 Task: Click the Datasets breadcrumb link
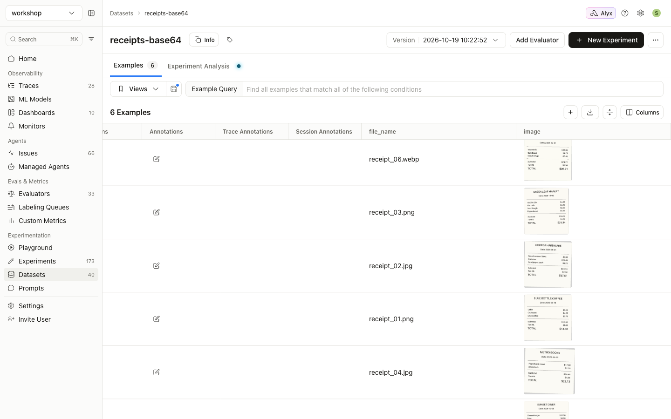[122, 13]
